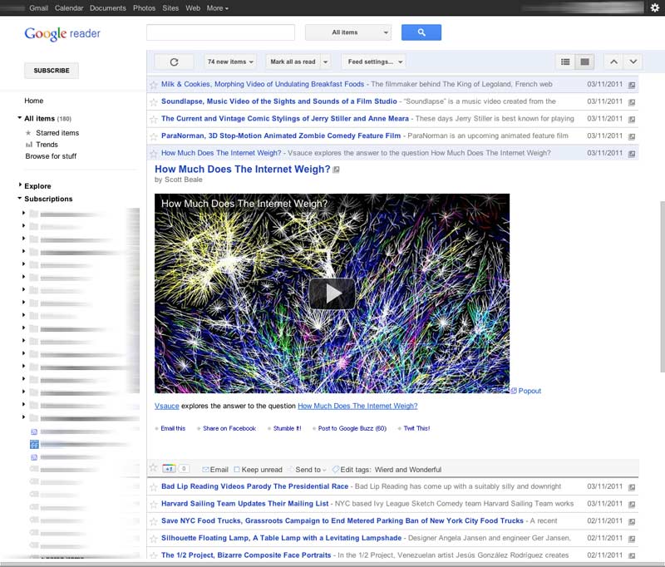Image resolution: width=665 pixels, height=567 pixels.
Task: Open the settings gear
Action: tap(656, 7)
